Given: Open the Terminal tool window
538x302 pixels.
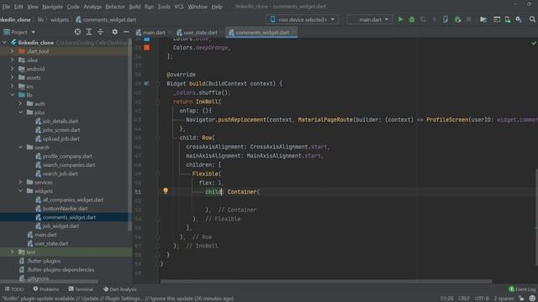Looking at the screenshot, I should pos(81,289).
